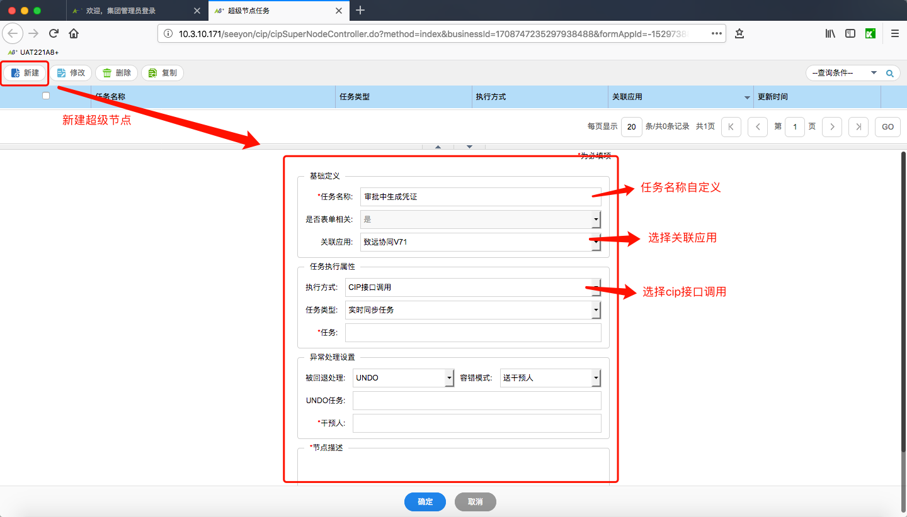Click the page number input box
The height and width of the screenshot is (517, 907).
pos(795,126)
